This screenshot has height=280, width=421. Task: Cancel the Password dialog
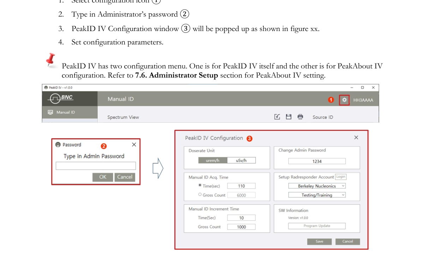(125, 177)
